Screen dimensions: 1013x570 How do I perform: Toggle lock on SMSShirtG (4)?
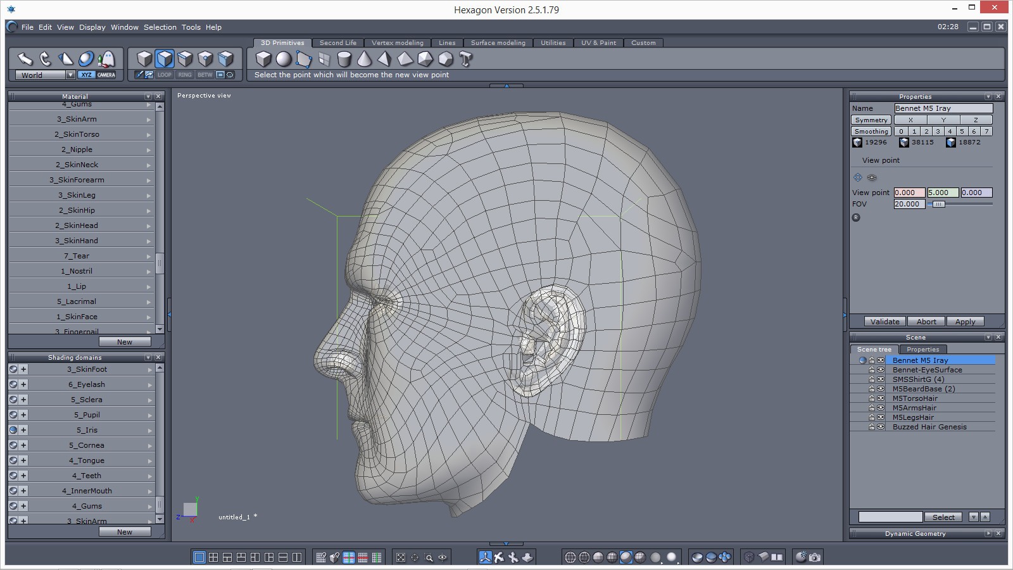(872, 379)
